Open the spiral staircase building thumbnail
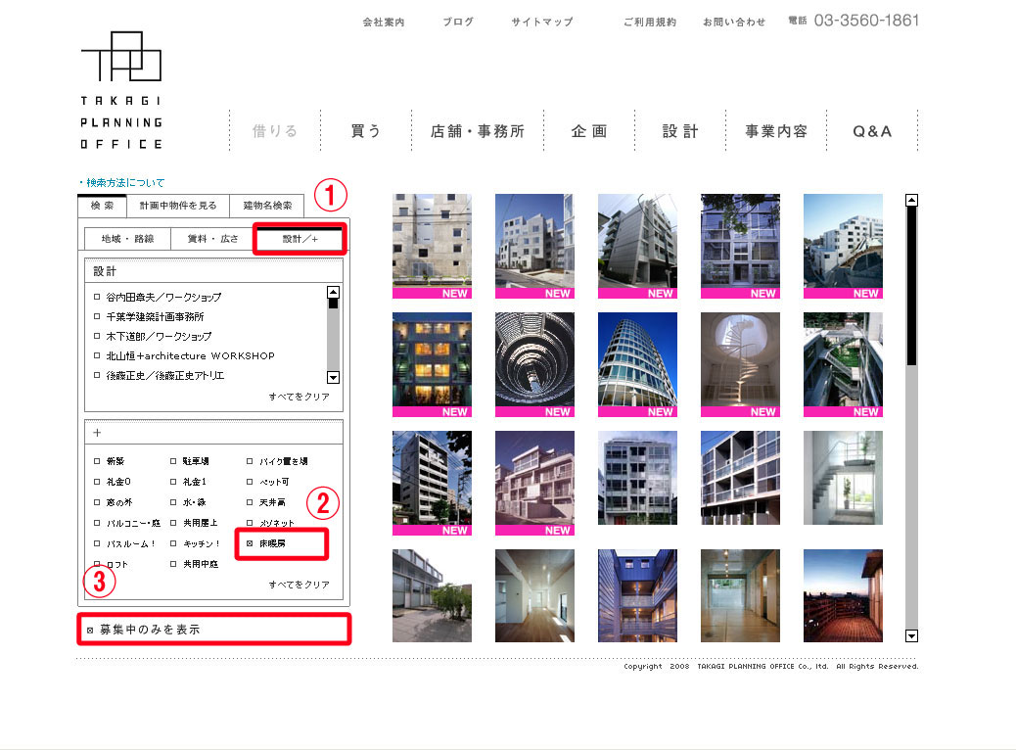Image resolution: width=1016 pixels, height=750 pixels. [x=740, y=364]
